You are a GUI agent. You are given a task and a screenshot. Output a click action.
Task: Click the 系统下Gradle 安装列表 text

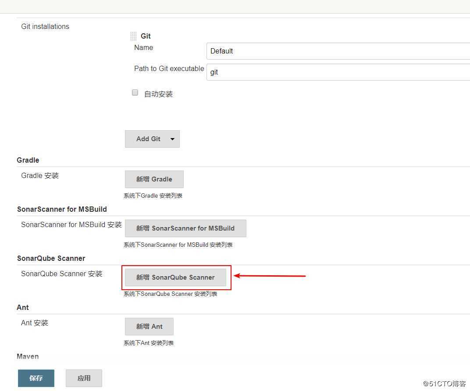tap(153, 195)
